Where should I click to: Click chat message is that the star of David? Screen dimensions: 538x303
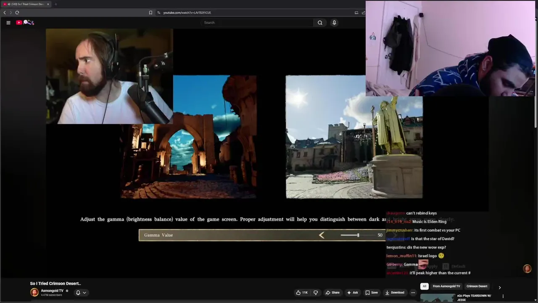(433, 239)
